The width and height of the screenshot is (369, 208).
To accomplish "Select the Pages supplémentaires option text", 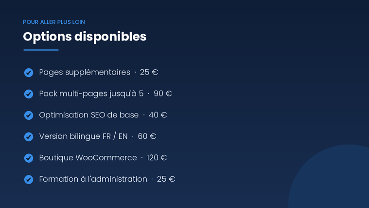I will 85,73.
